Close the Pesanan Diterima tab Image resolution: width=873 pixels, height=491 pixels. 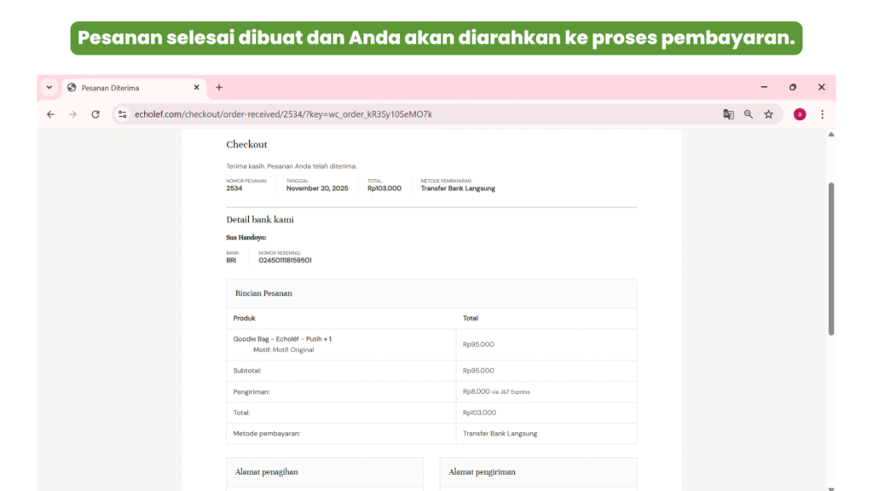(196, 88)
